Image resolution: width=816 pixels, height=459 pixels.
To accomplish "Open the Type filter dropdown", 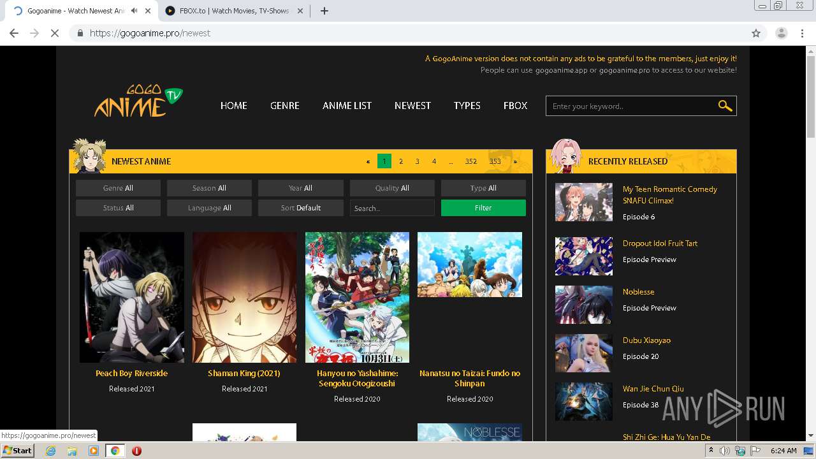I will (483, 188).
